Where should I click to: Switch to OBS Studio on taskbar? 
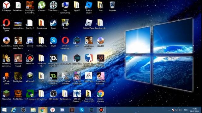[23, 110]
